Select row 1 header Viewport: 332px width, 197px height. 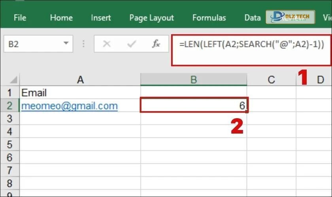(x=10, y=93)
